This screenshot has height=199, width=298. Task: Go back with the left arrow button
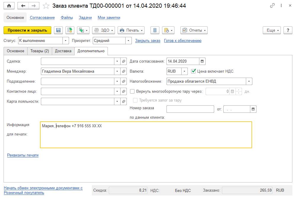click(x=23, y=6)
